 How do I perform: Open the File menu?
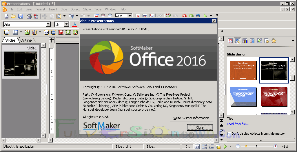[11, 9]
